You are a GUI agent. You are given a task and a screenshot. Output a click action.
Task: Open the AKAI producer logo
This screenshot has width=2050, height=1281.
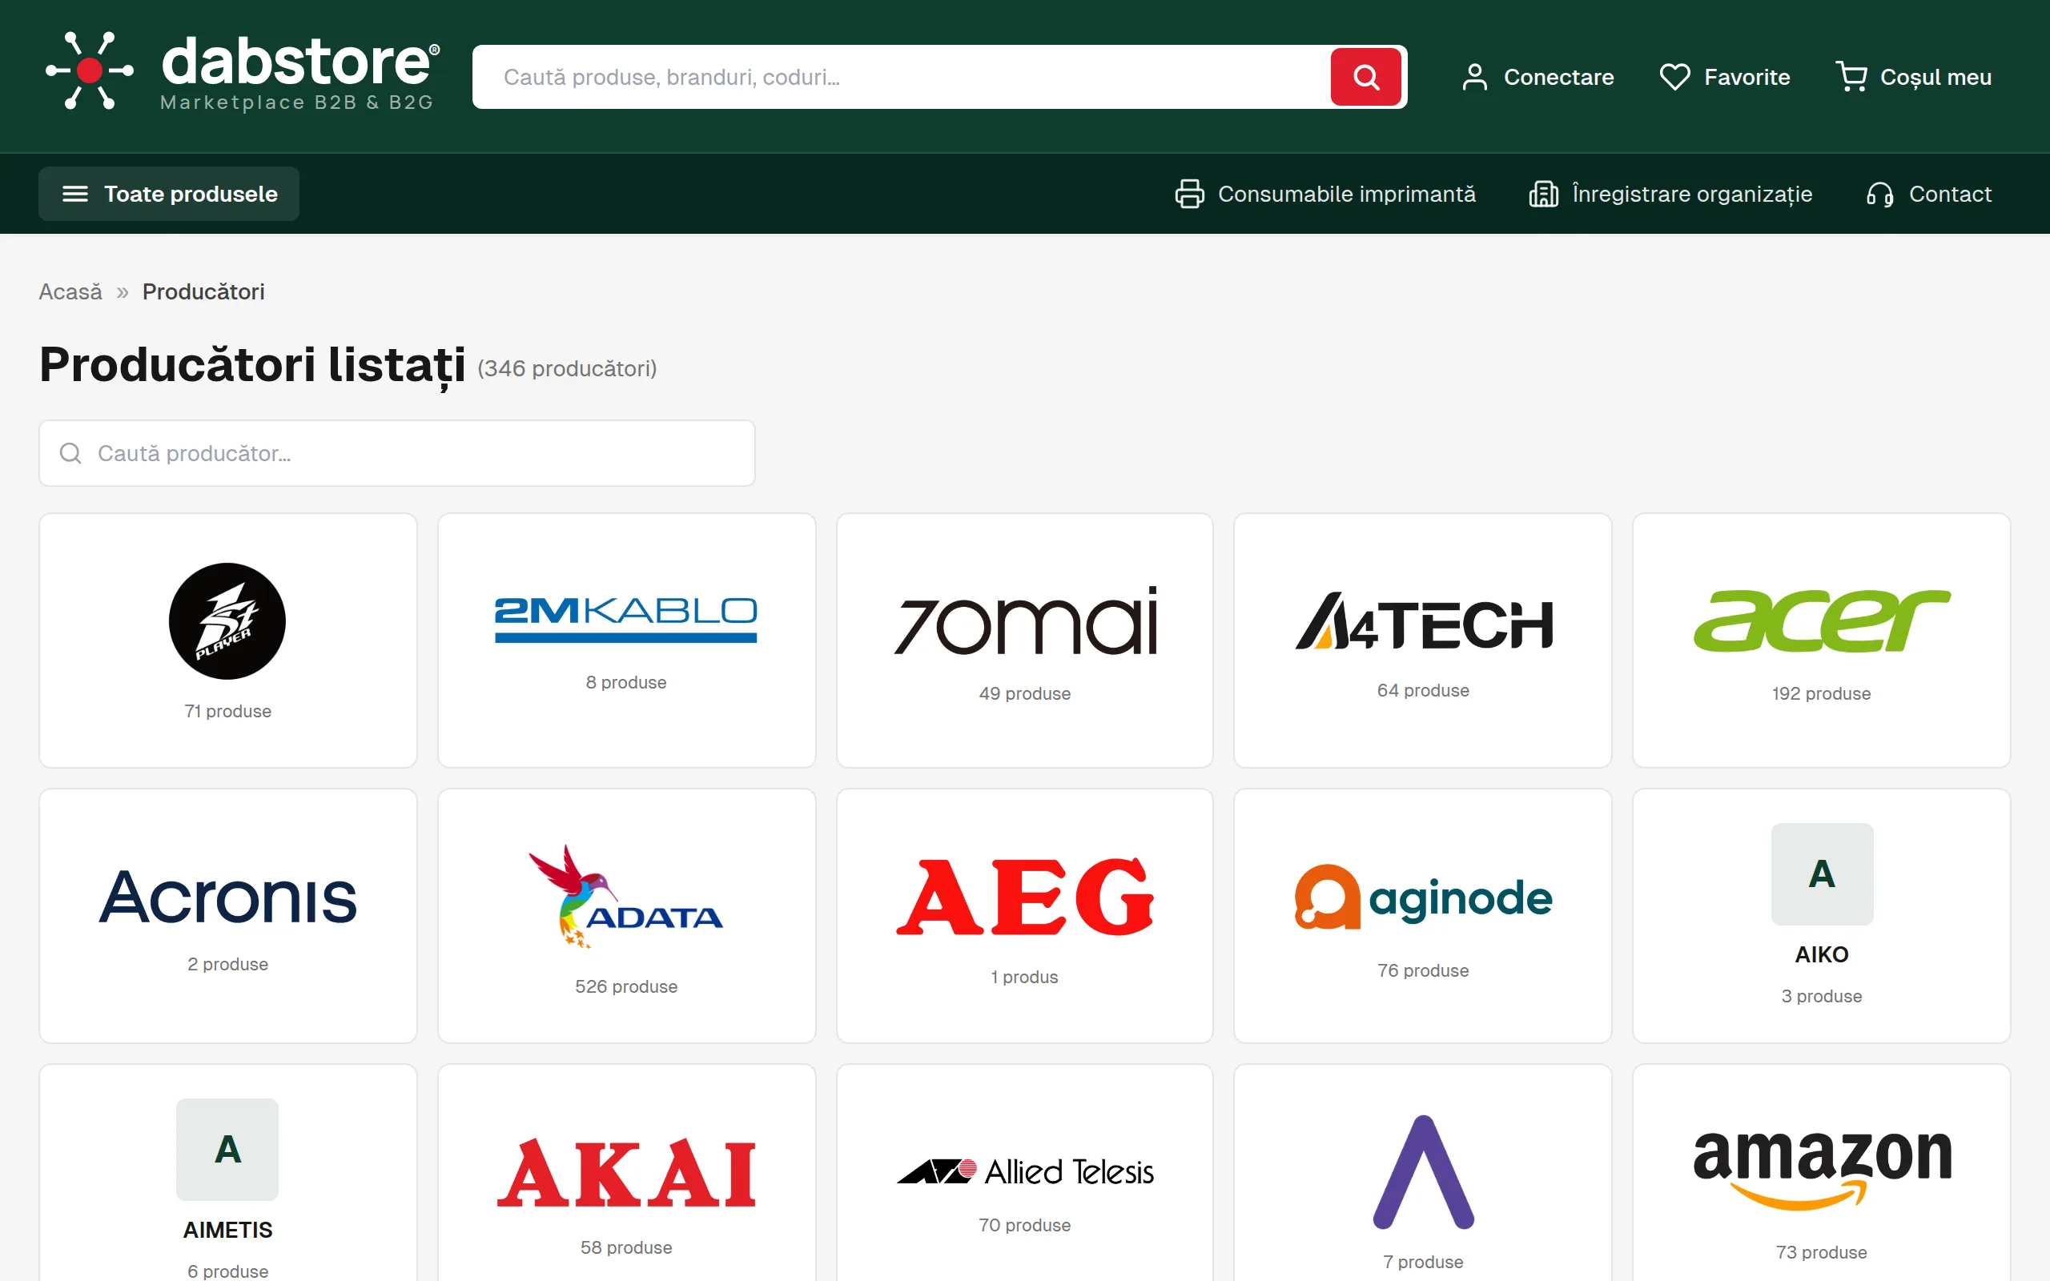click(626, 1173)
